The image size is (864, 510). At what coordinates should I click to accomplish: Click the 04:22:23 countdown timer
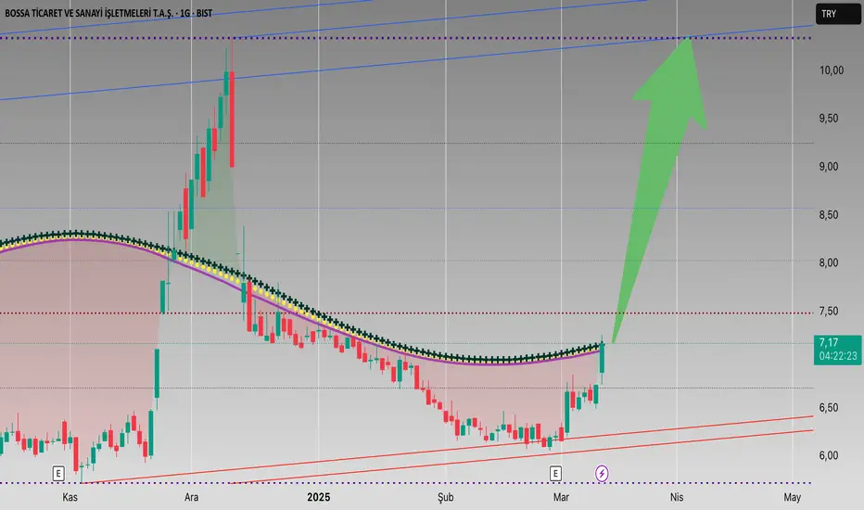(838, 356)
